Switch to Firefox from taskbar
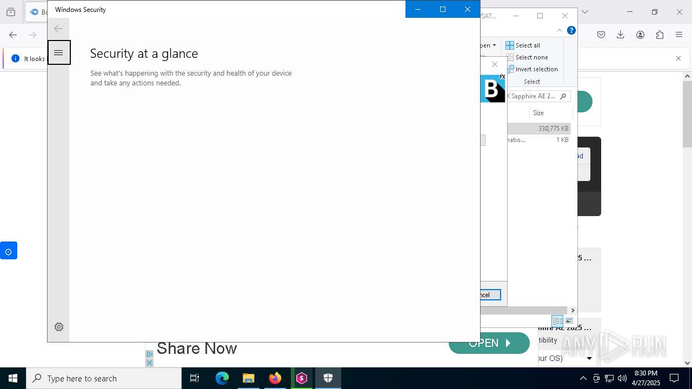 (x=275, y=378)
